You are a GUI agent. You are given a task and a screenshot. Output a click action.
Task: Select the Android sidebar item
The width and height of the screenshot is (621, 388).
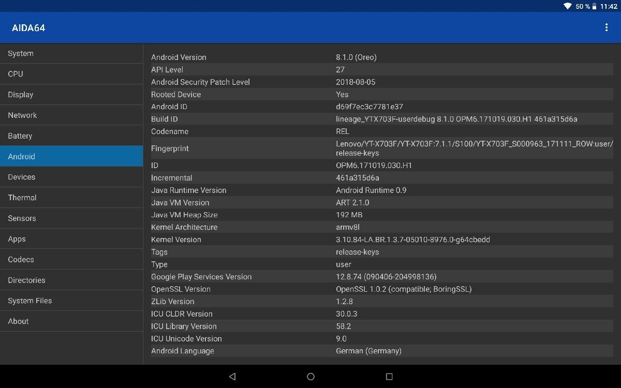click(x=71, y=156)
